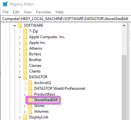Viewport: 131px width, 120px height.
Task: Click the Apple Computer, Inc. folder icon
Action: pyautogui.click(x=25, y=37)
